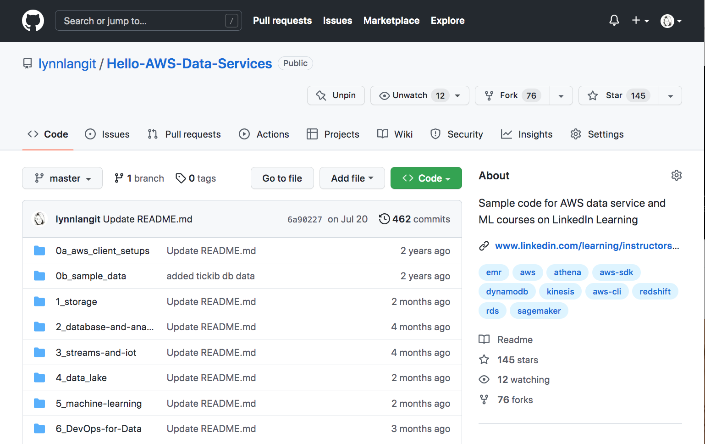Open the About section settings gear
Viewport: 705px width, 444px height.
(x=677, y=175)
